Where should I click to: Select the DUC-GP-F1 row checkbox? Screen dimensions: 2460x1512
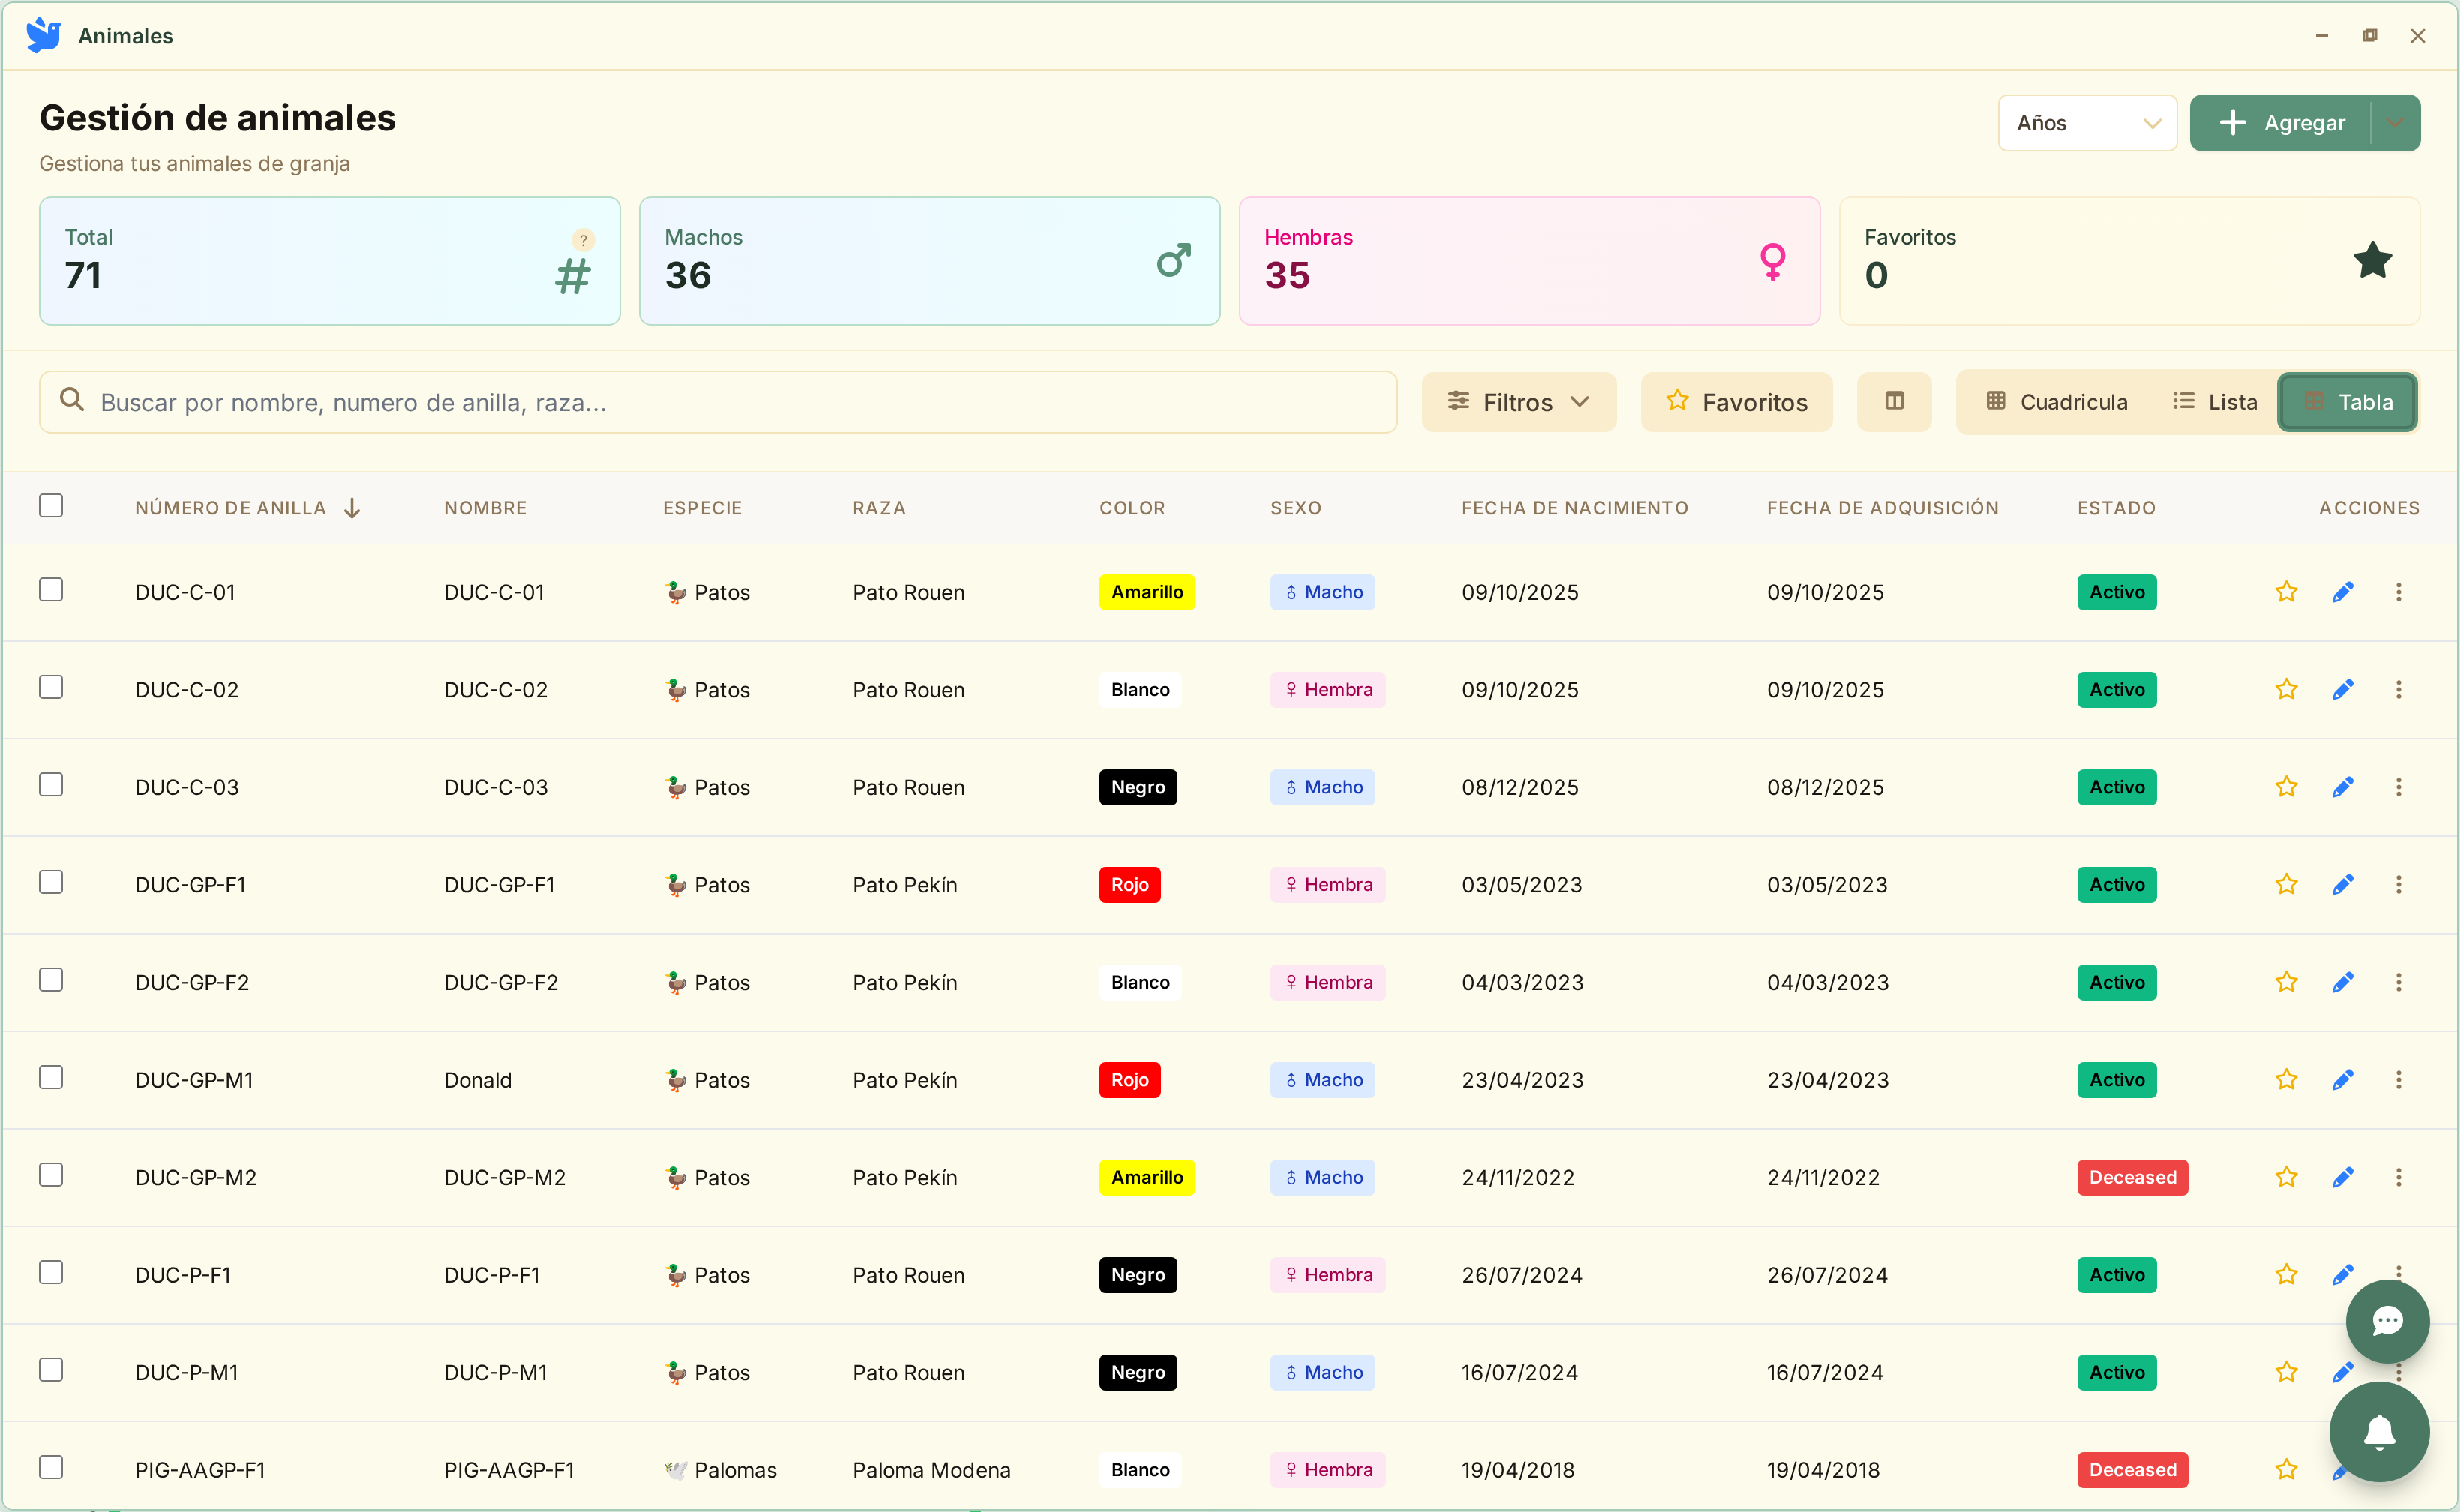tap(51, 882)
